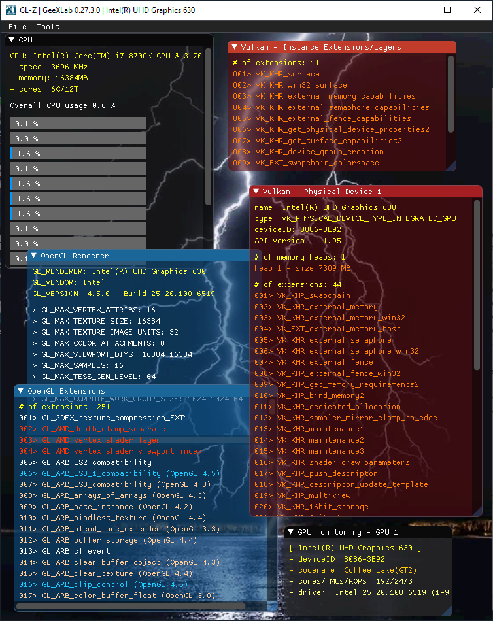Screen dimensions: 493x621
Task: Click GPU monitoring panel resize grip corner
Action: click(x=447, y=611)
